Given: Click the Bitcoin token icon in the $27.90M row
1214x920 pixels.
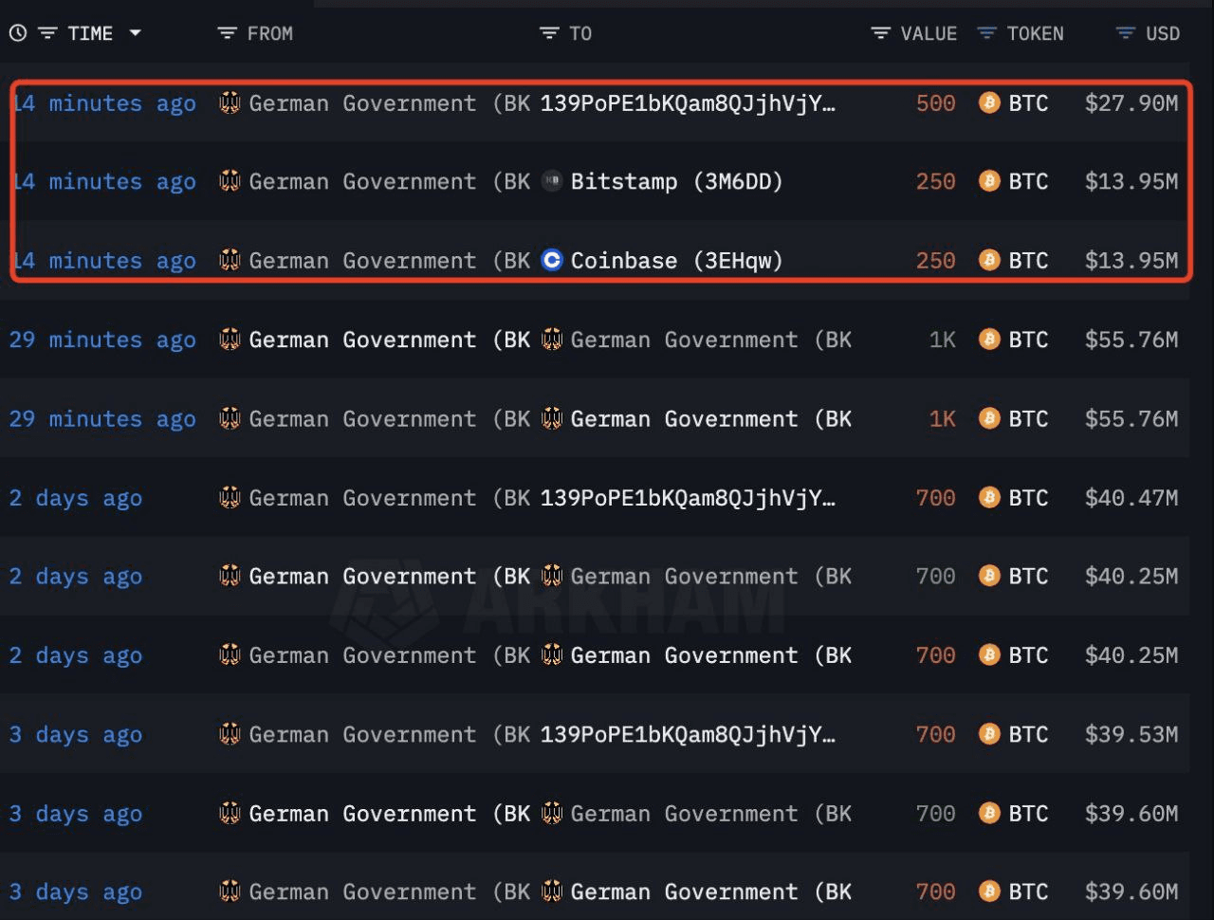Looking at the screenshot, I should coord(989,102).
